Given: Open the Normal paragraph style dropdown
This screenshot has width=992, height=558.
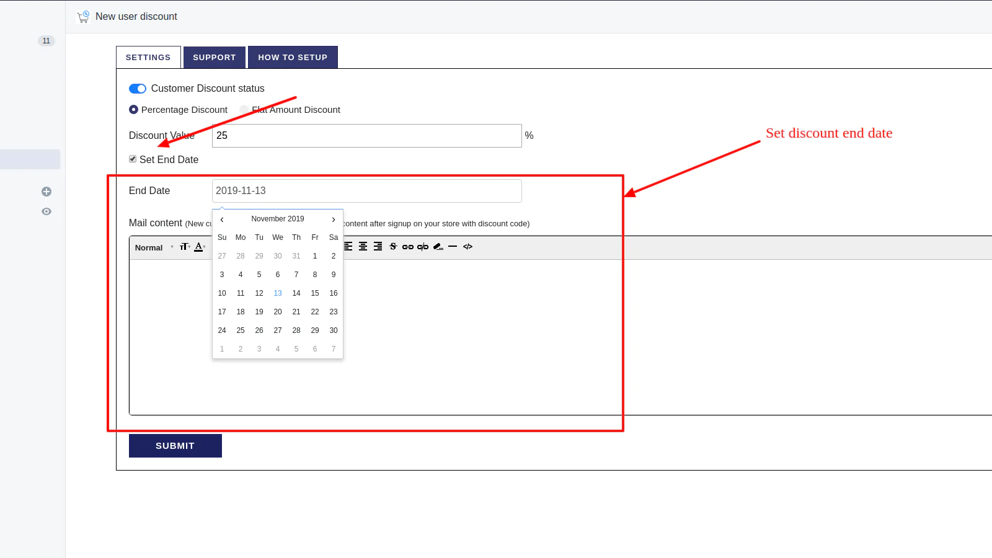Looking at the screenshot, I should coord(154,247).
